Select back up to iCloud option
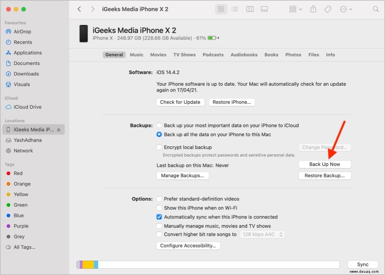385x275 pixels. 159,125
